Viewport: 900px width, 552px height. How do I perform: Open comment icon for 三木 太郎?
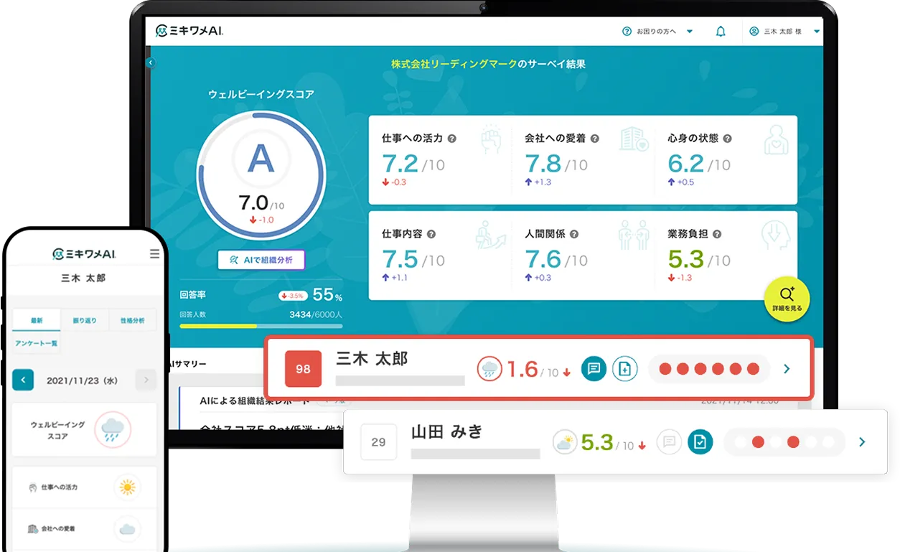[594, 369]
